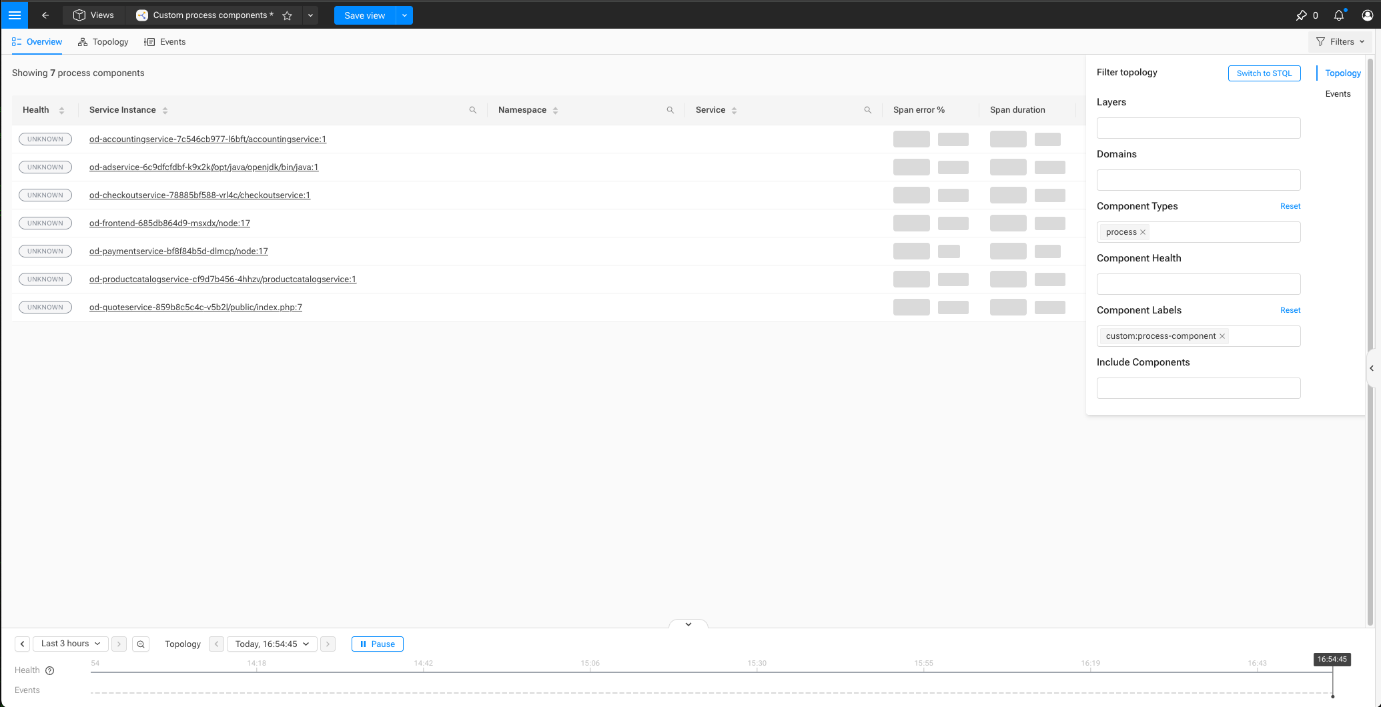Viewport: 1381px width, 707px height.
Task: Open od-frontend-685db864d9-msxdx/node:17 service instance
Action: (169, 223)
